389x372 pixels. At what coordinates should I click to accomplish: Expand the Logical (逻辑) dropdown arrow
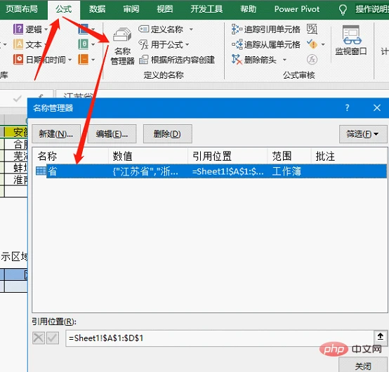[x=46, y=29]
